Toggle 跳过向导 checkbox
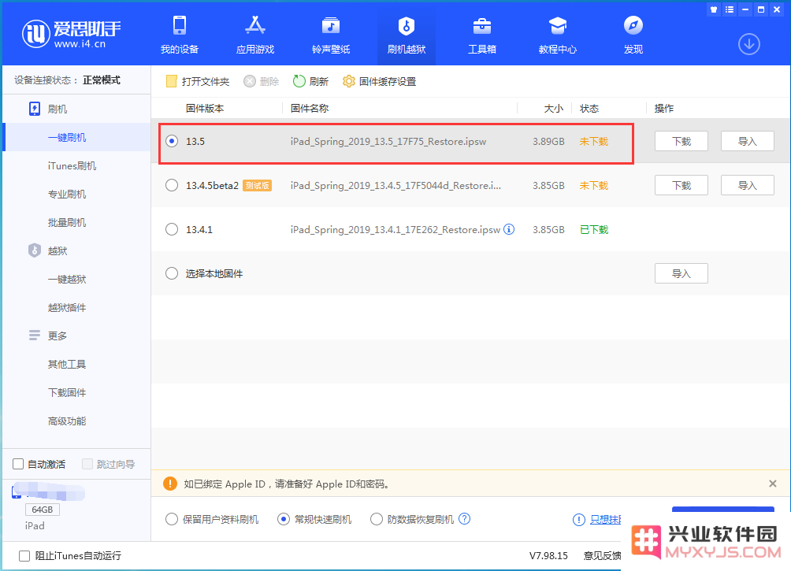Image resolution: width=791 pixels, height=571 pixels. 87,464
